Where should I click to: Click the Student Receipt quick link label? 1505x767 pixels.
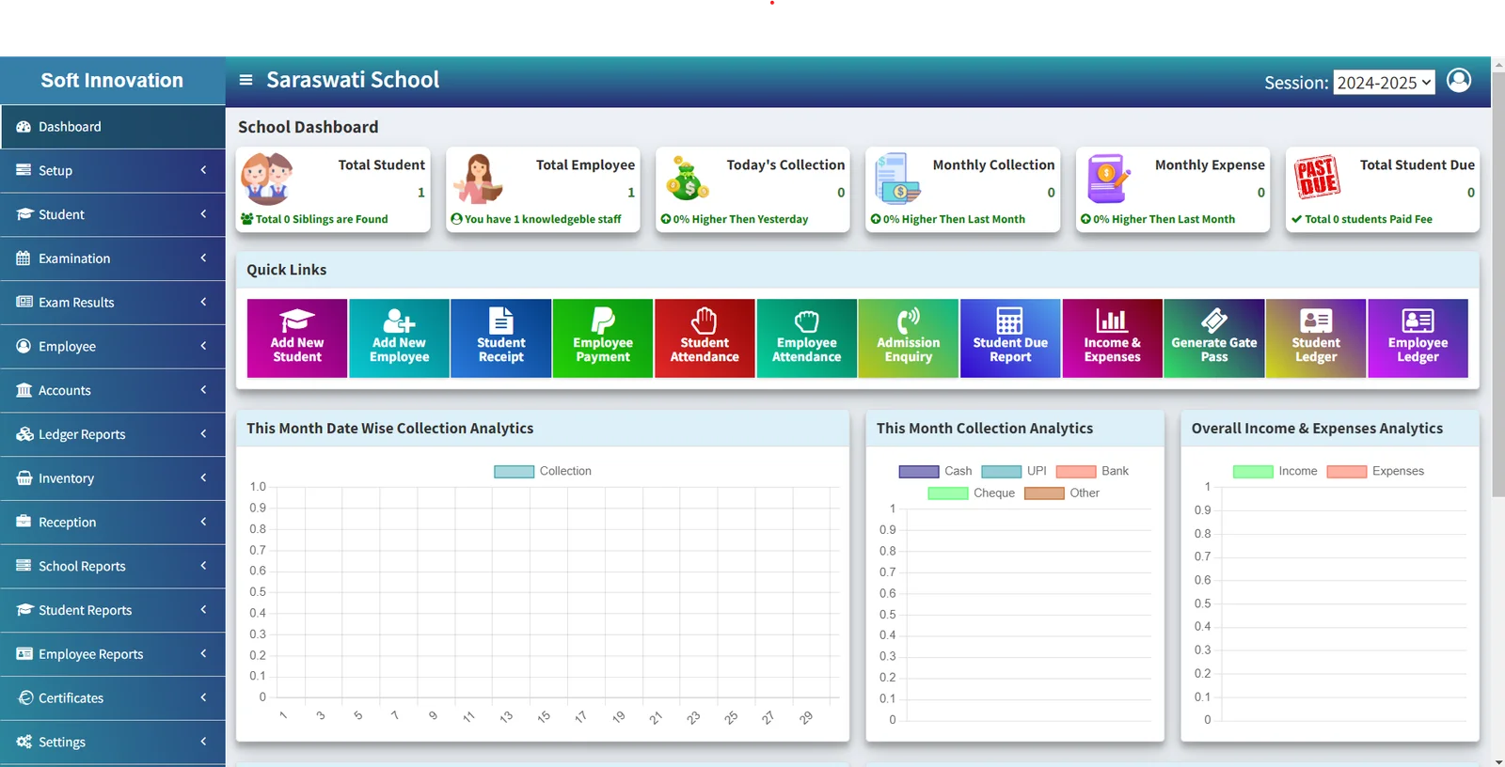501,350
